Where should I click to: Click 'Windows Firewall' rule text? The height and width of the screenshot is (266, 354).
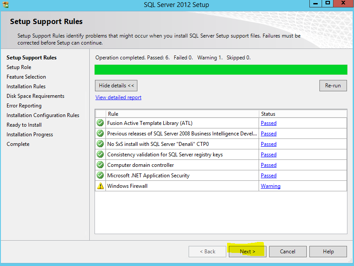[127, 186]
